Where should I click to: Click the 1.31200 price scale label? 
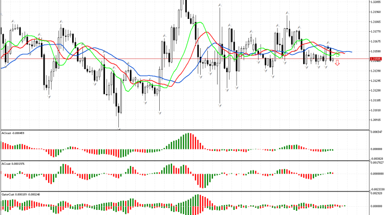pos(376,91)
